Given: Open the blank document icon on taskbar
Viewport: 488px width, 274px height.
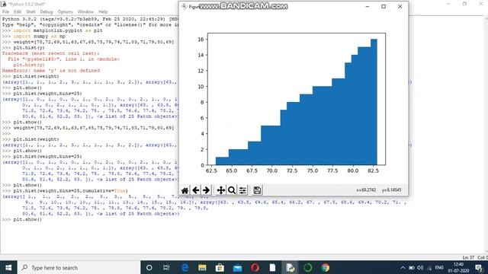Looking at the screenshot, I should (272, 267).
